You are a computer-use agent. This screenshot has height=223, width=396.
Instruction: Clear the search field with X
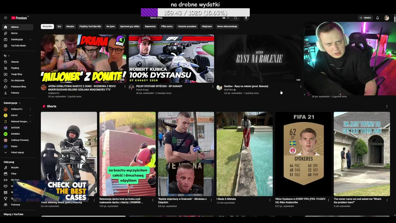tap(228, 18)
